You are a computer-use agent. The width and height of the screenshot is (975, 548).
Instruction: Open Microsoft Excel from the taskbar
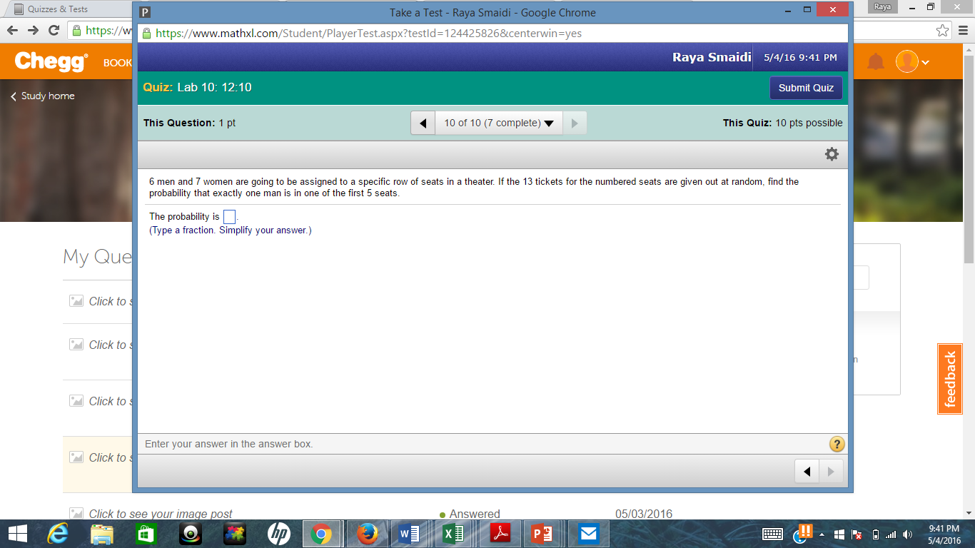pyautogui.click(x=453, y=534)
